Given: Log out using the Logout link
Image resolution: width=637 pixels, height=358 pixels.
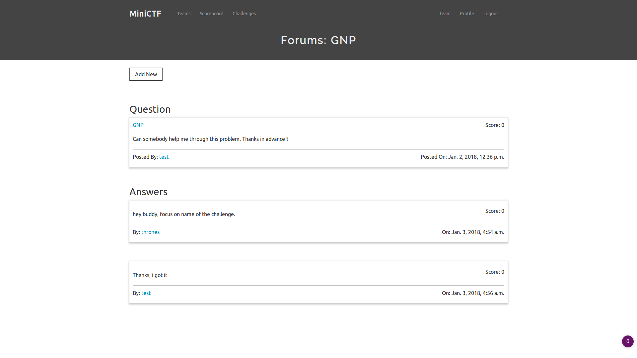Looking at the screenshot, I should pyautogui.click(x=490, y=14).
